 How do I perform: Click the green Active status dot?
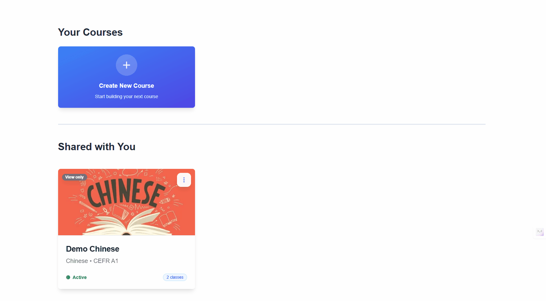(68, 277)
